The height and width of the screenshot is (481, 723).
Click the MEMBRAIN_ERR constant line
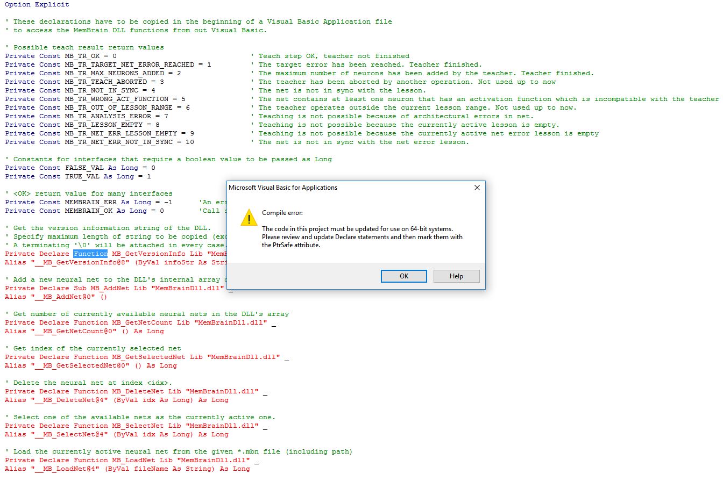pyautogui.click(x=88, y=202)
